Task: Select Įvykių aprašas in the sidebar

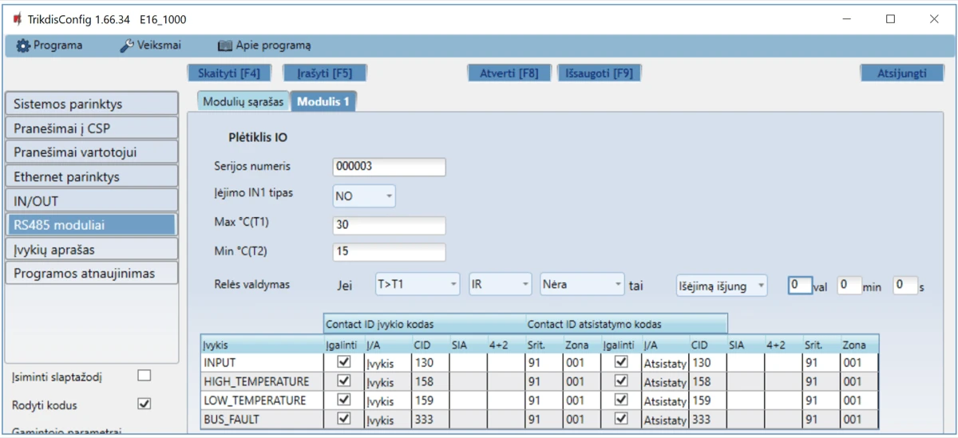Action: [91, 249]
